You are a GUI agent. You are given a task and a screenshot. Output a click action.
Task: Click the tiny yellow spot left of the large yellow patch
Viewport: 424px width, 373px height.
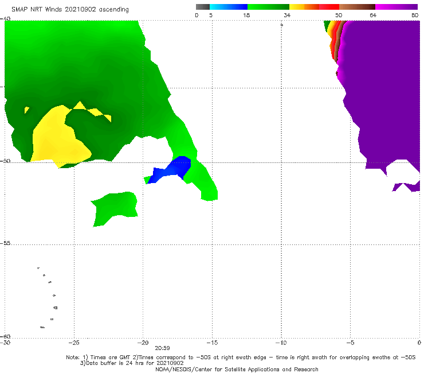pyautogui.click(x=26, y=110)
